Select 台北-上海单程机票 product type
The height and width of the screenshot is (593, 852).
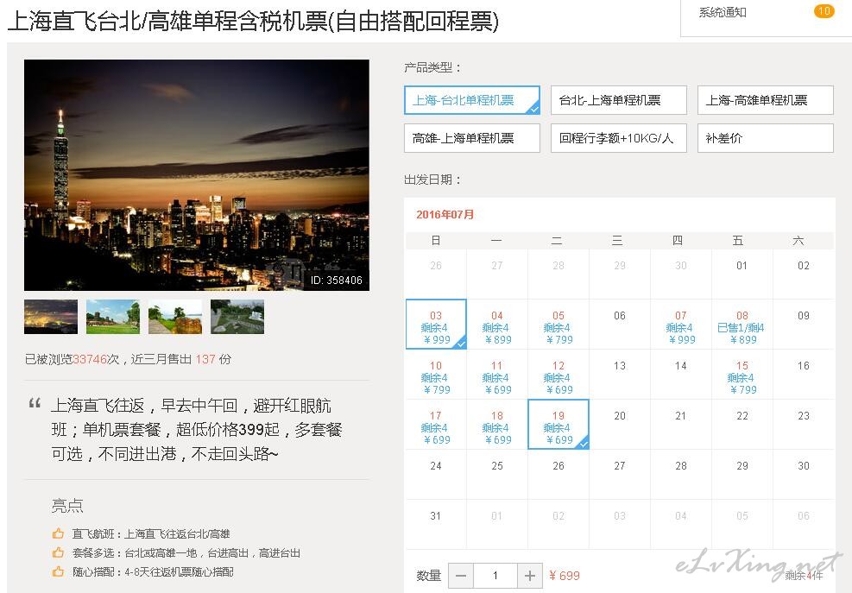coord(619,100)
